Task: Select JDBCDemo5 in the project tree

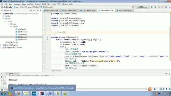Action: (22, 40)
